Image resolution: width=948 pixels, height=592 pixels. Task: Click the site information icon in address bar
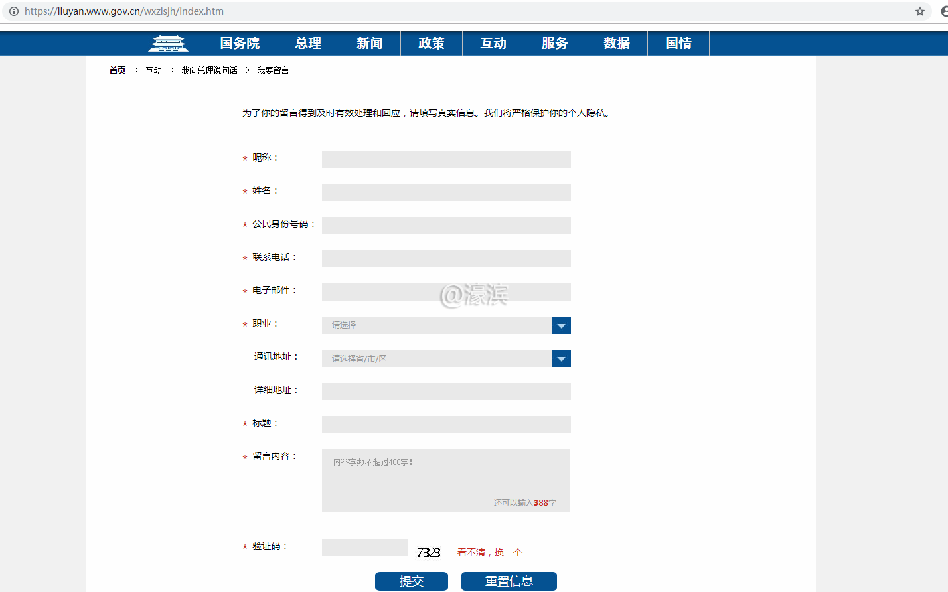pos(13,11)
